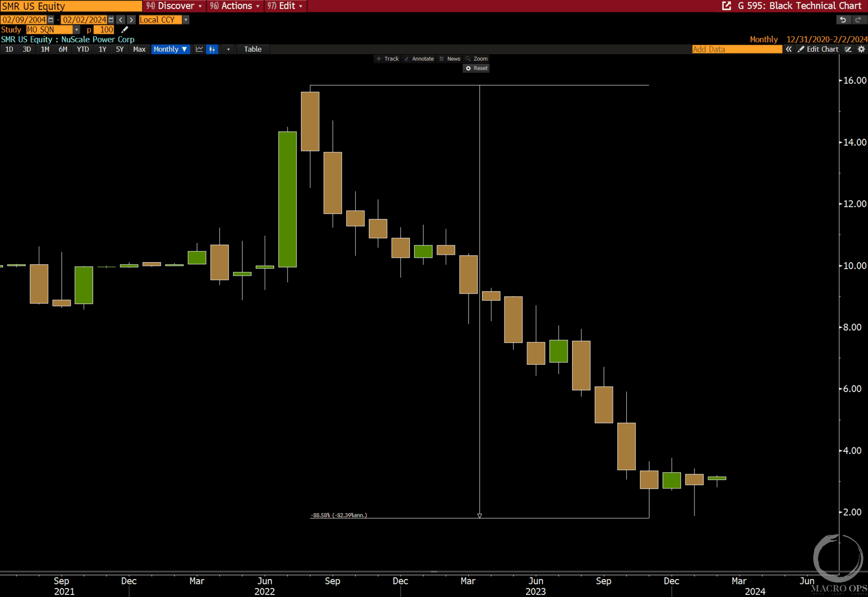Shift date range backward with left arrow
This screenshot has height=597, width=868.
point(120,20)
